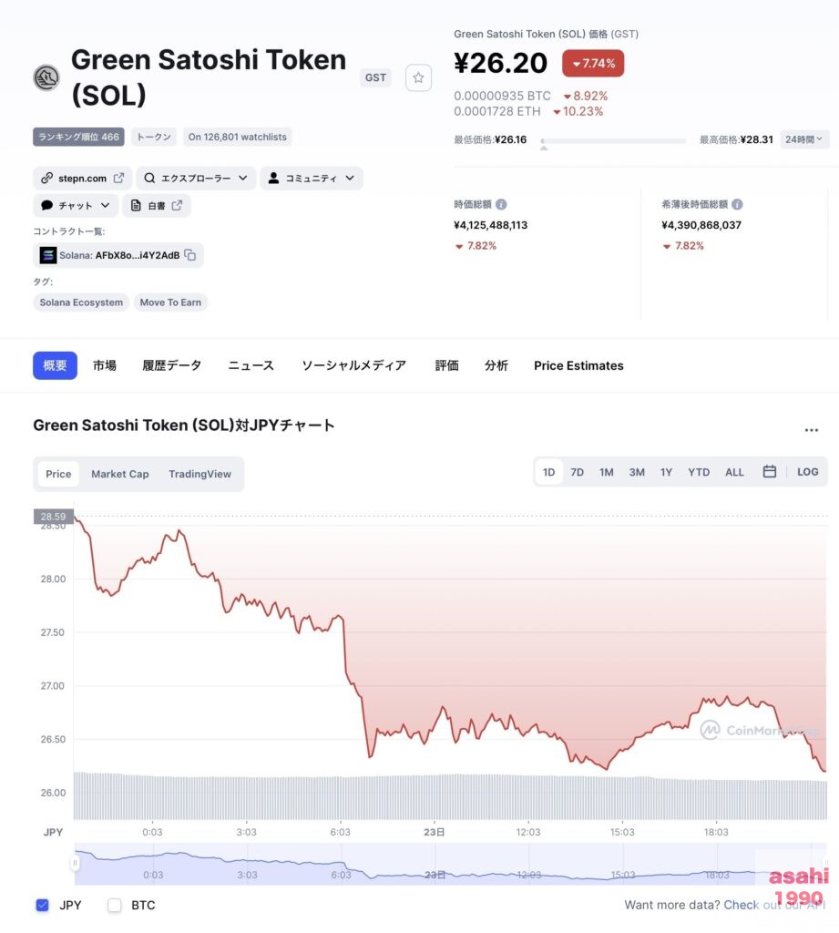Open the 24時間 range dropdown

click(x=803, y=139)
